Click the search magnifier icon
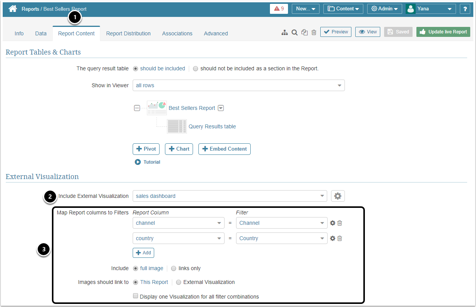This screenshot has height=307, width=476. click(295, 33)
